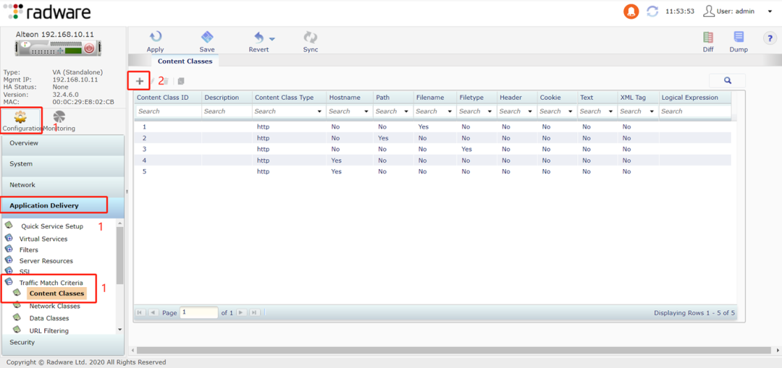Click the orange notification bell icon
Screen dimensions: 782x368
[631, 12]
